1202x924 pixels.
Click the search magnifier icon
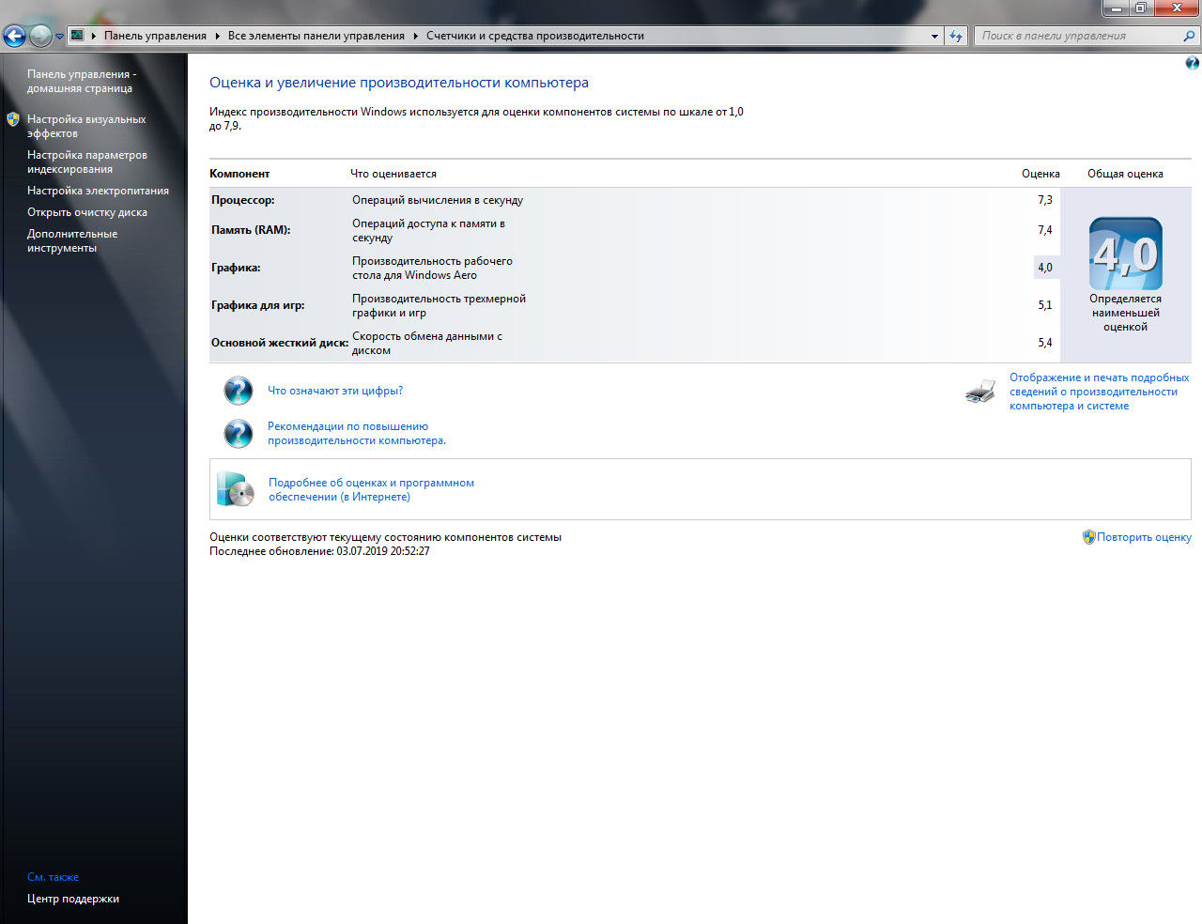pos(1190,36)
